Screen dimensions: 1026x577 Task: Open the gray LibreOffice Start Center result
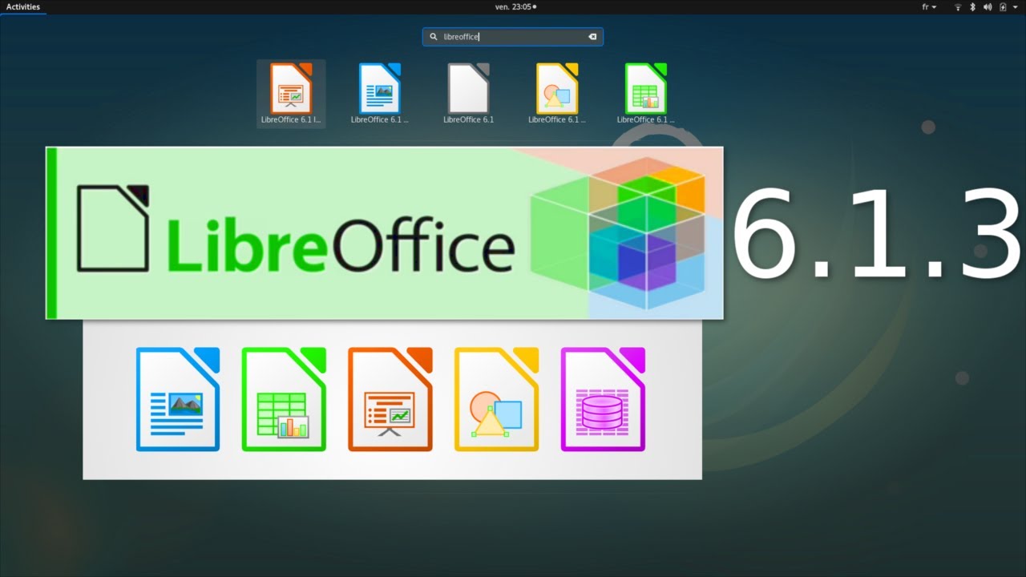468,88
